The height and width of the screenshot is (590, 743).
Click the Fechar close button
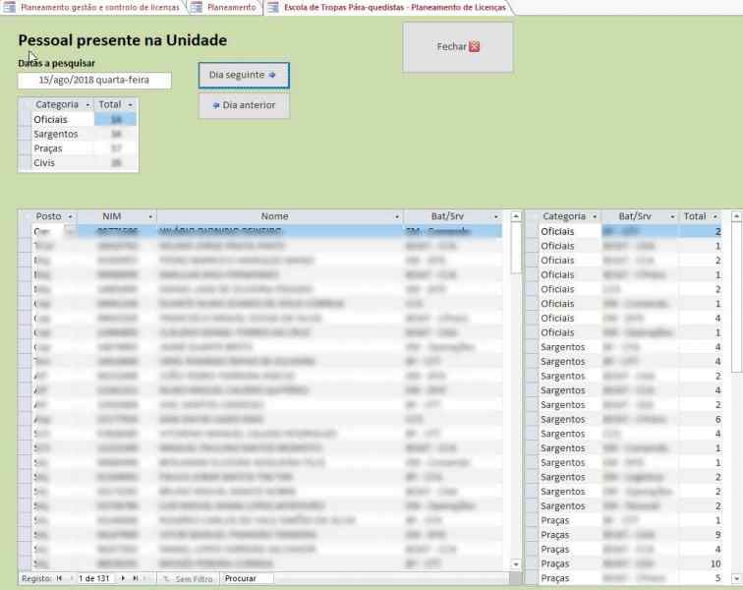(x=457, y=47)
